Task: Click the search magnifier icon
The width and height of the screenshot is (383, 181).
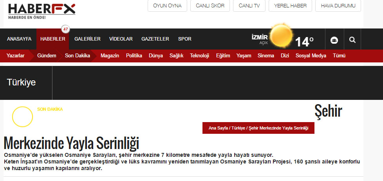Action: pos(352,39)
